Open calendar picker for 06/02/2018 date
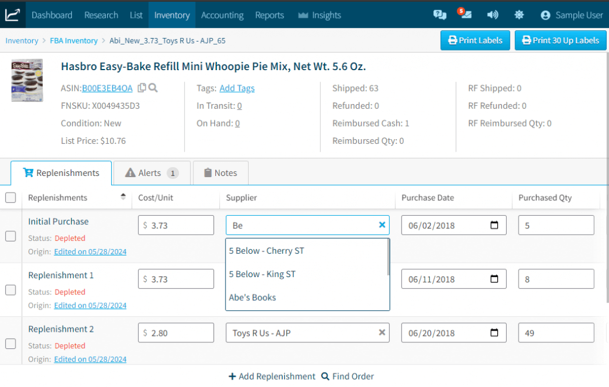Image resolution: width=609 pixels, height=387 pixels. (494, 225)
